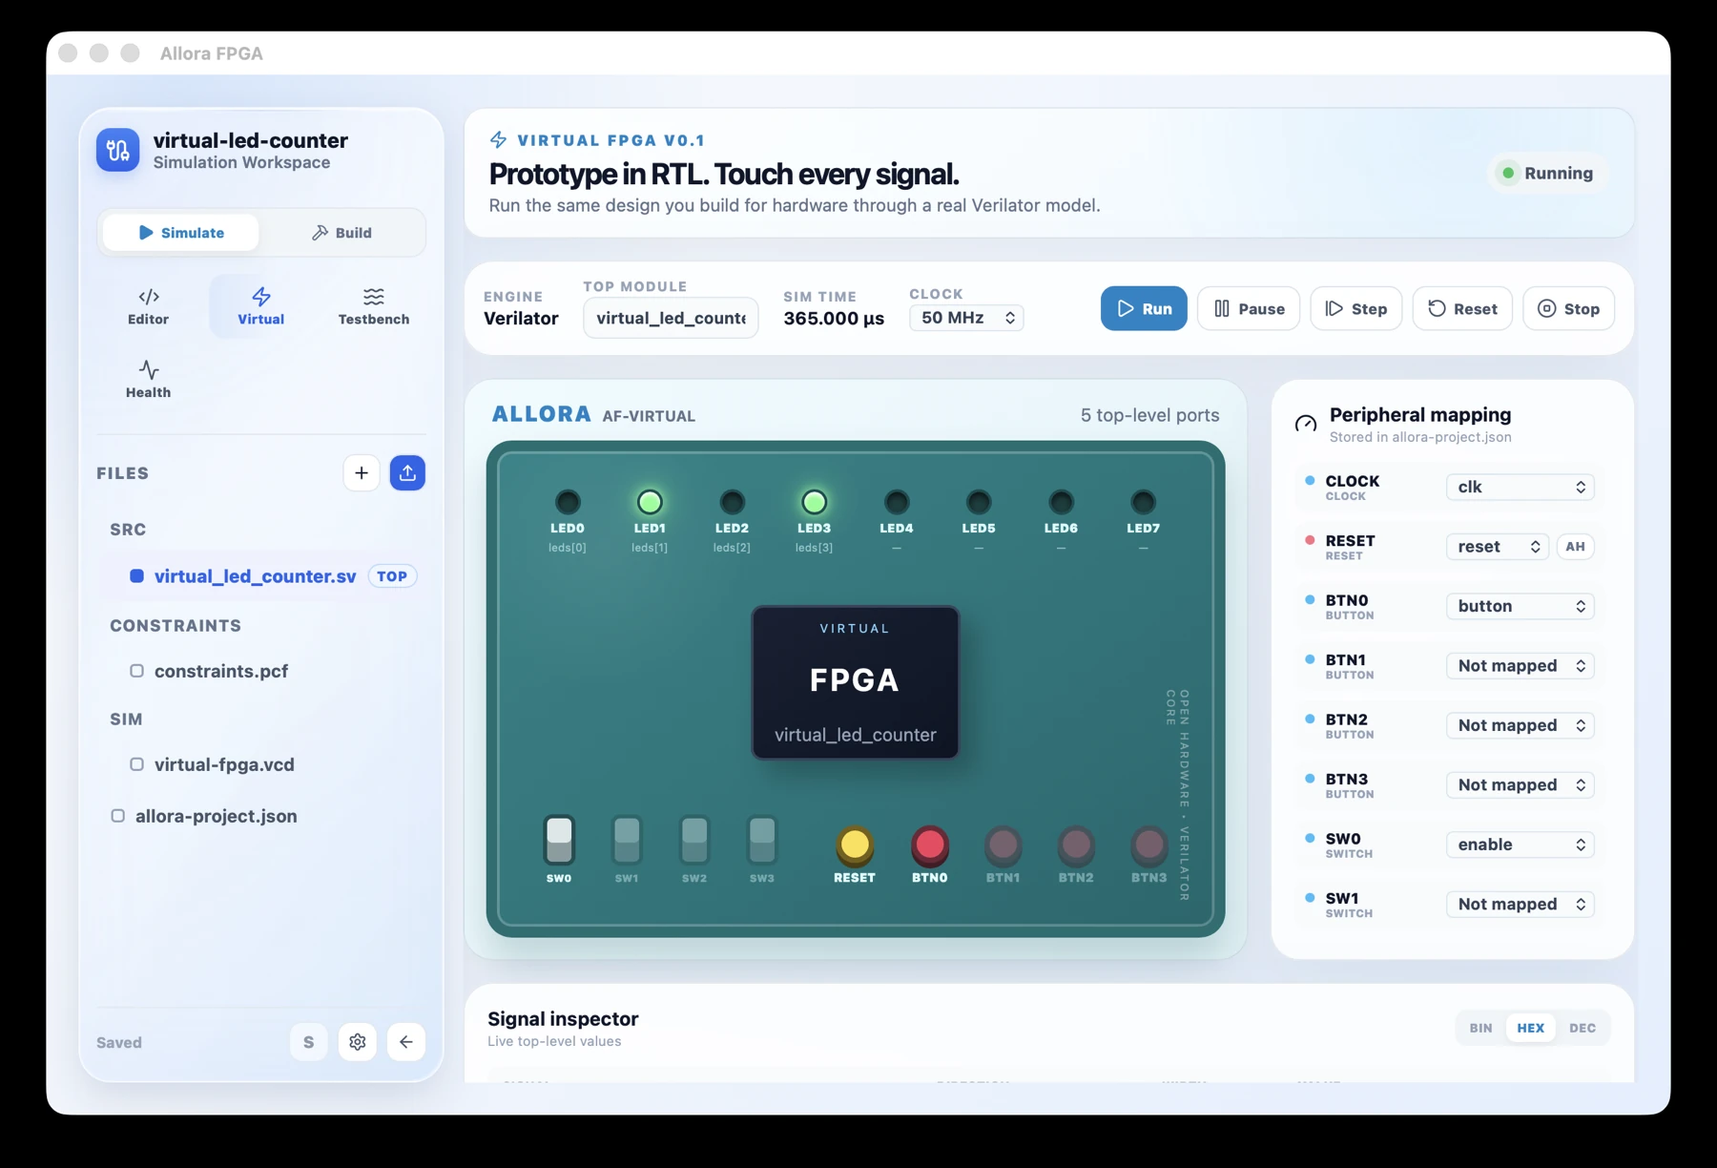Open the Virtual board view

[x=260, y=306]
